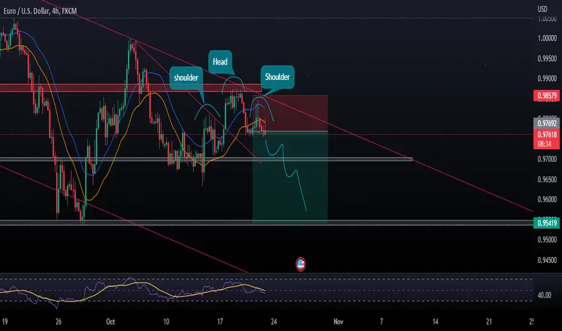Click the '21' date on time axis

coord(488,321)
